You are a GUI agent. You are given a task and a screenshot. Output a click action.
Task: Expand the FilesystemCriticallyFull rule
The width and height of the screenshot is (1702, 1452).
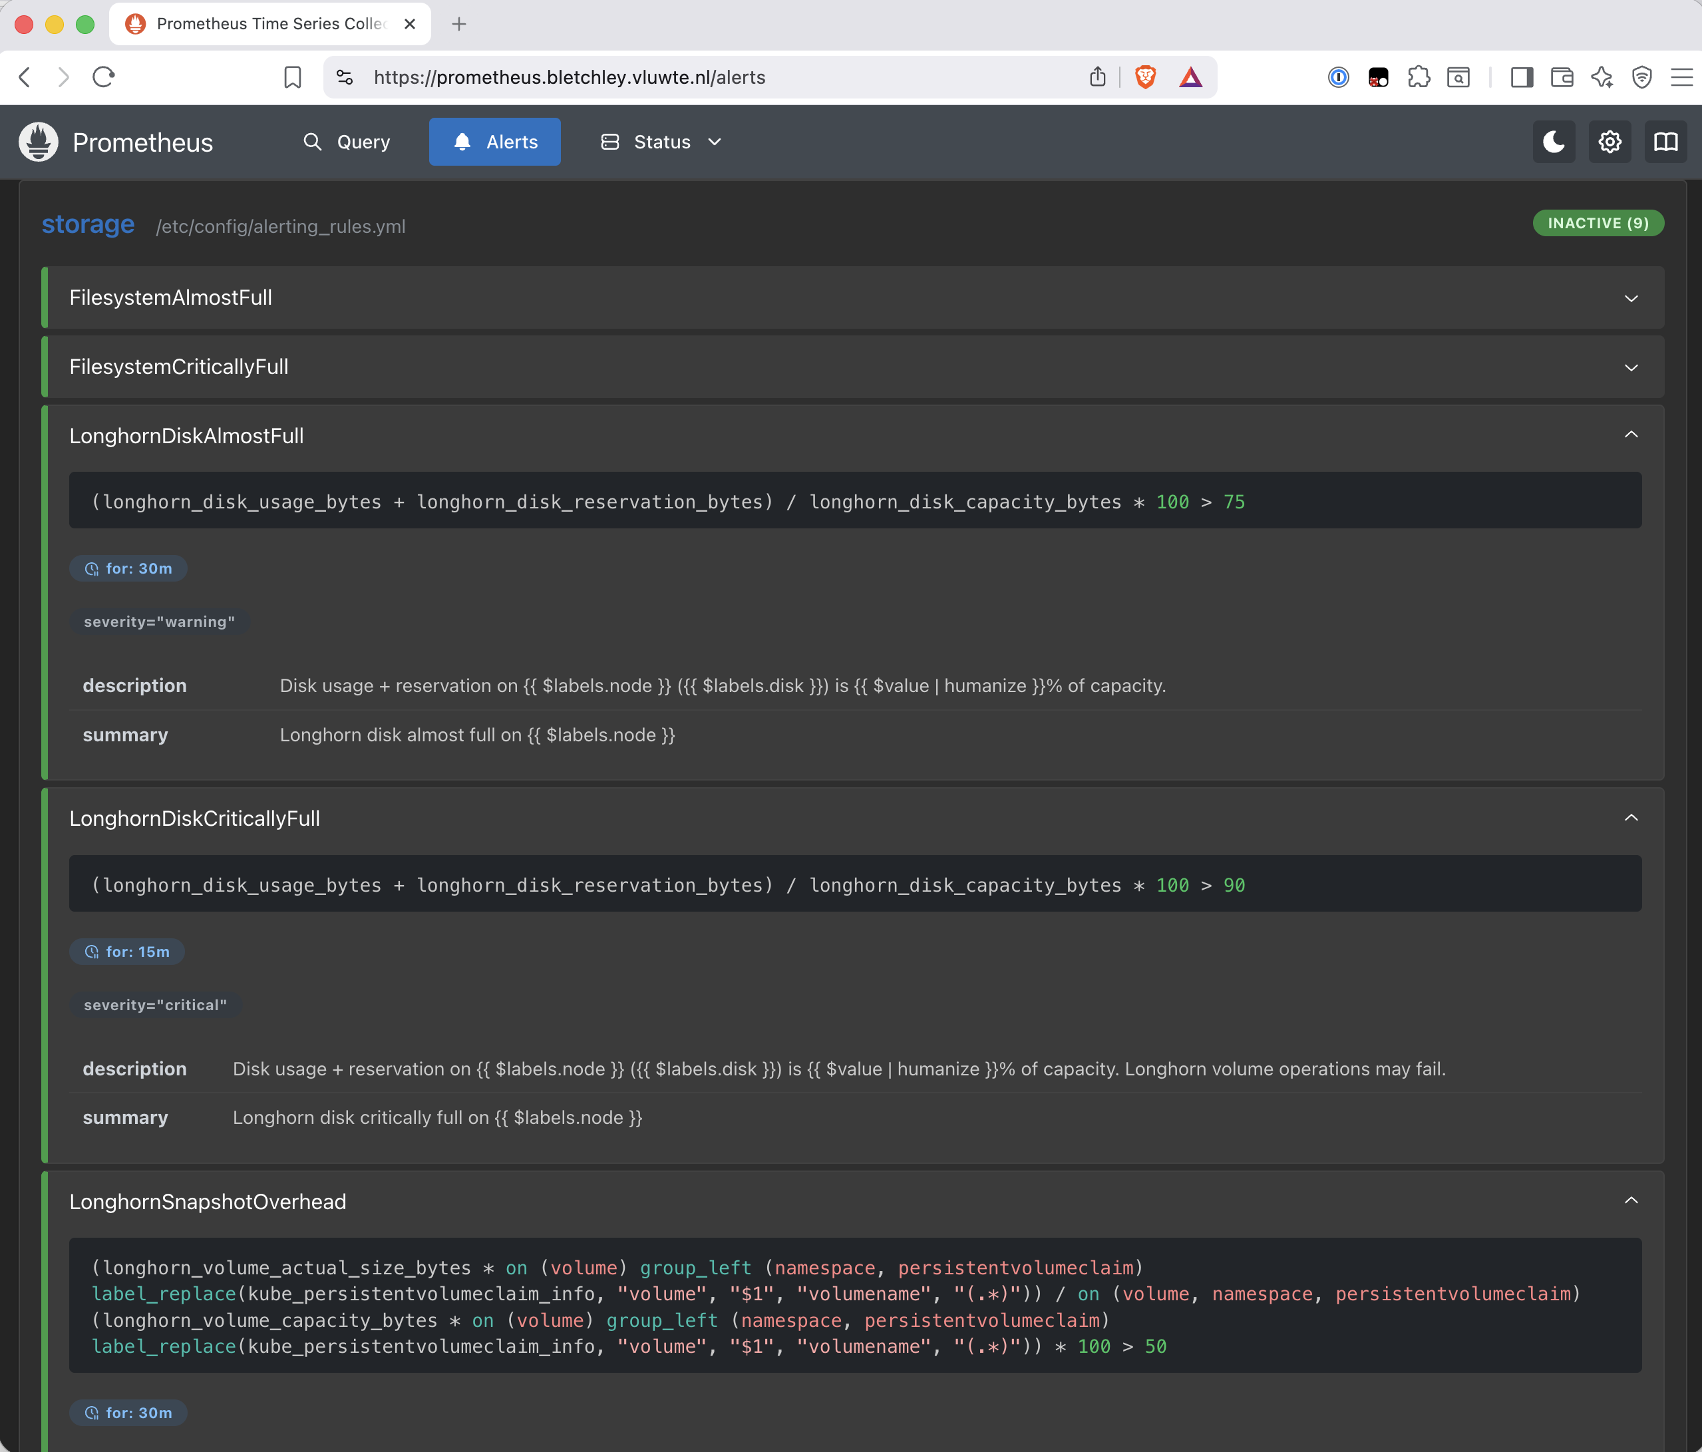(852, 367)
